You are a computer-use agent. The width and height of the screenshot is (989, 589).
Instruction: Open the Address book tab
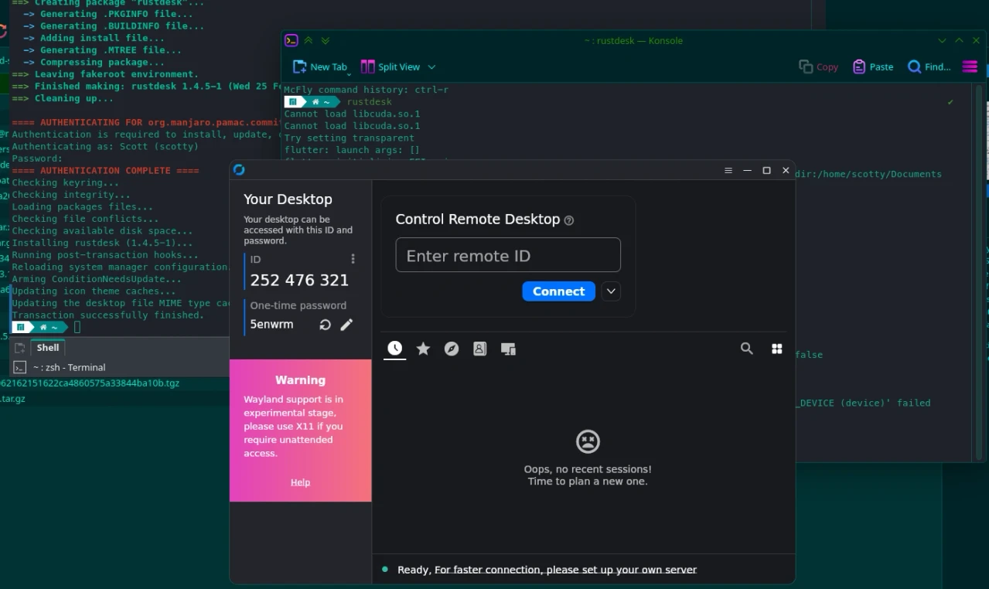click(479, 349)
